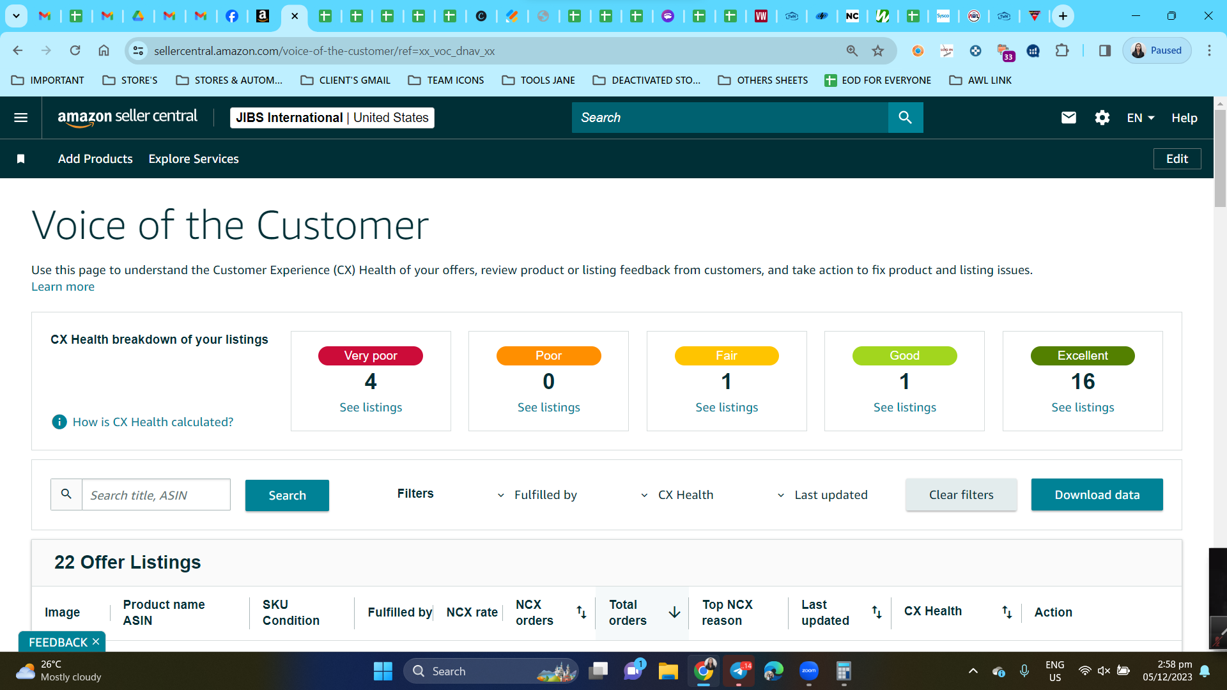Open Telegram from the taskbar
Image resolution: width=1227 pixels, height=690 pixels.
tap(739, 671)
